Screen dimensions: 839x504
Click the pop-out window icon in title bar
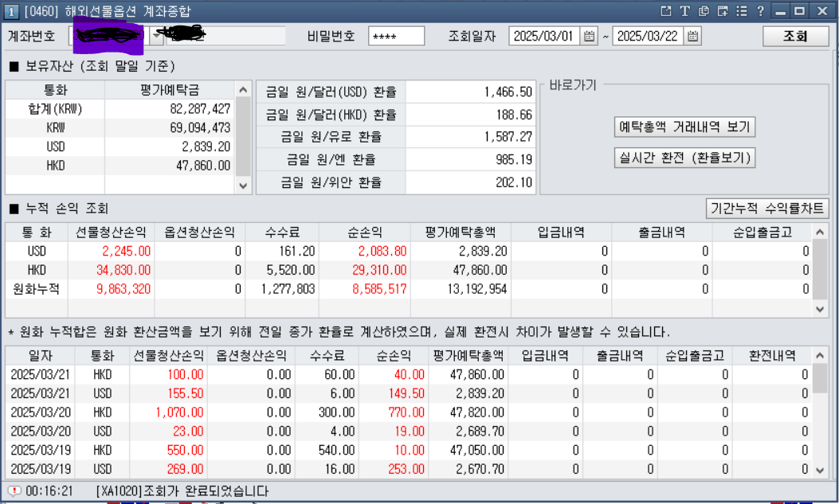tap(665, 10)
